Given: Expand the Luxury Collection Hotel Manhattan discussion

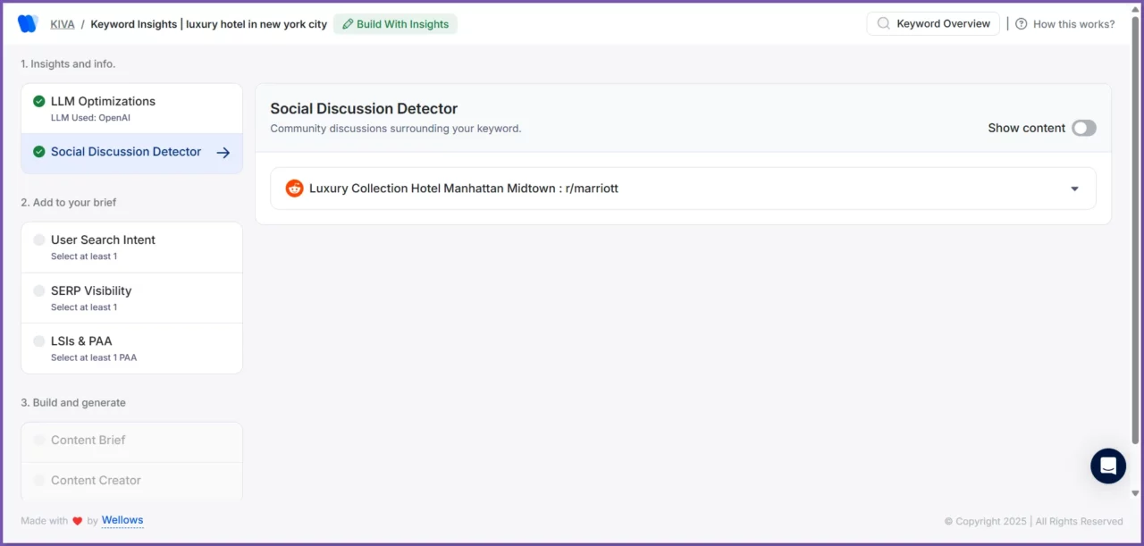Looking at the screenshot, I should click(1074, 189).
